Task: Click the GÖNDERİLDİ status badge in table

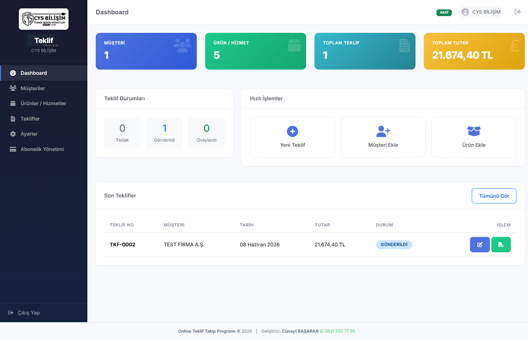Action: (x=394, y=245)
